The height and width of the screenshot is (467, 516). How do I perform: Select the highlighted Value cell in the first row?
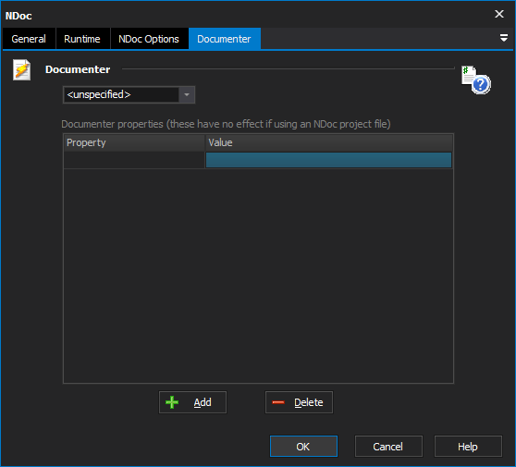tap(329, 160)
